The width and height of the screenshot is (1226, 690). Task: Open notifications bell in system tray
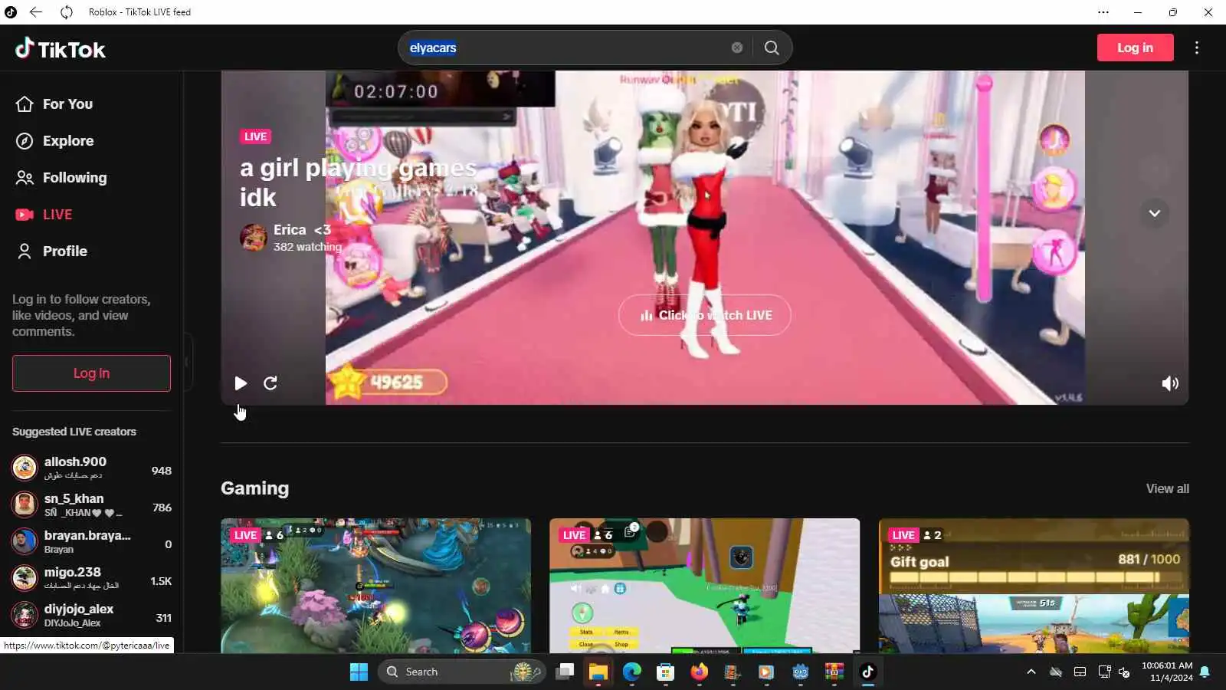tap(1205, 672)
